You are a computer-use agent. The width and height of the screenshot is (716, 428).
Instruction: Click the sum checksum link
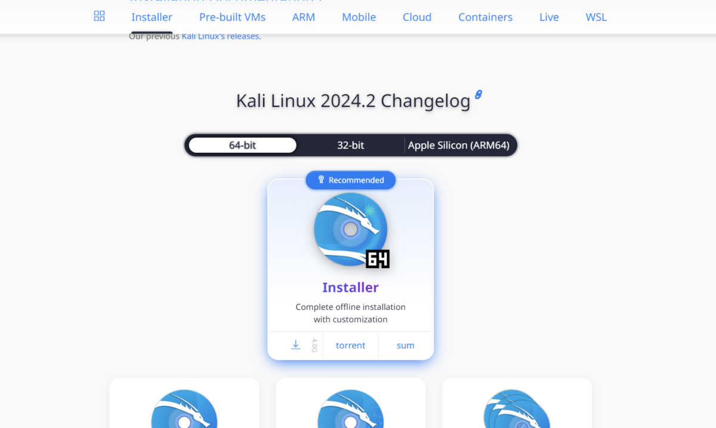coord(405,345)
